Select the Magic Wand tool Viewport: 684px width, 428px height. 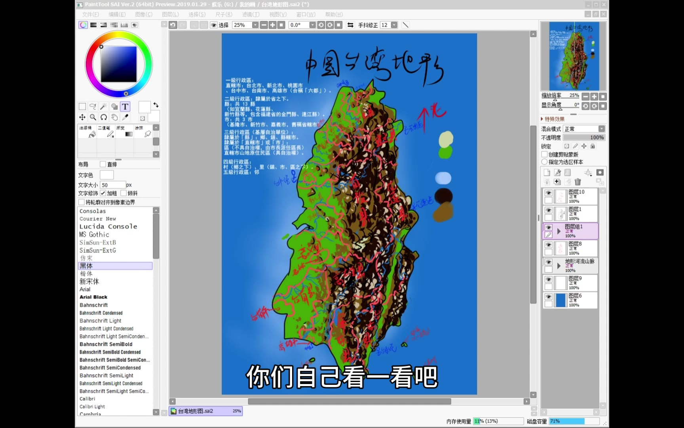[x=103, y=107]
